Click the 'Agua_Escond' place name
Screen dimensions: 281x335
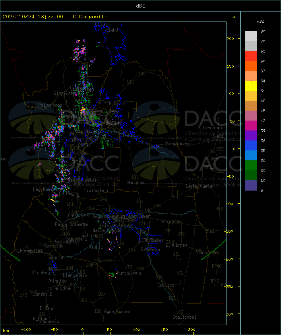pos(117,312)
